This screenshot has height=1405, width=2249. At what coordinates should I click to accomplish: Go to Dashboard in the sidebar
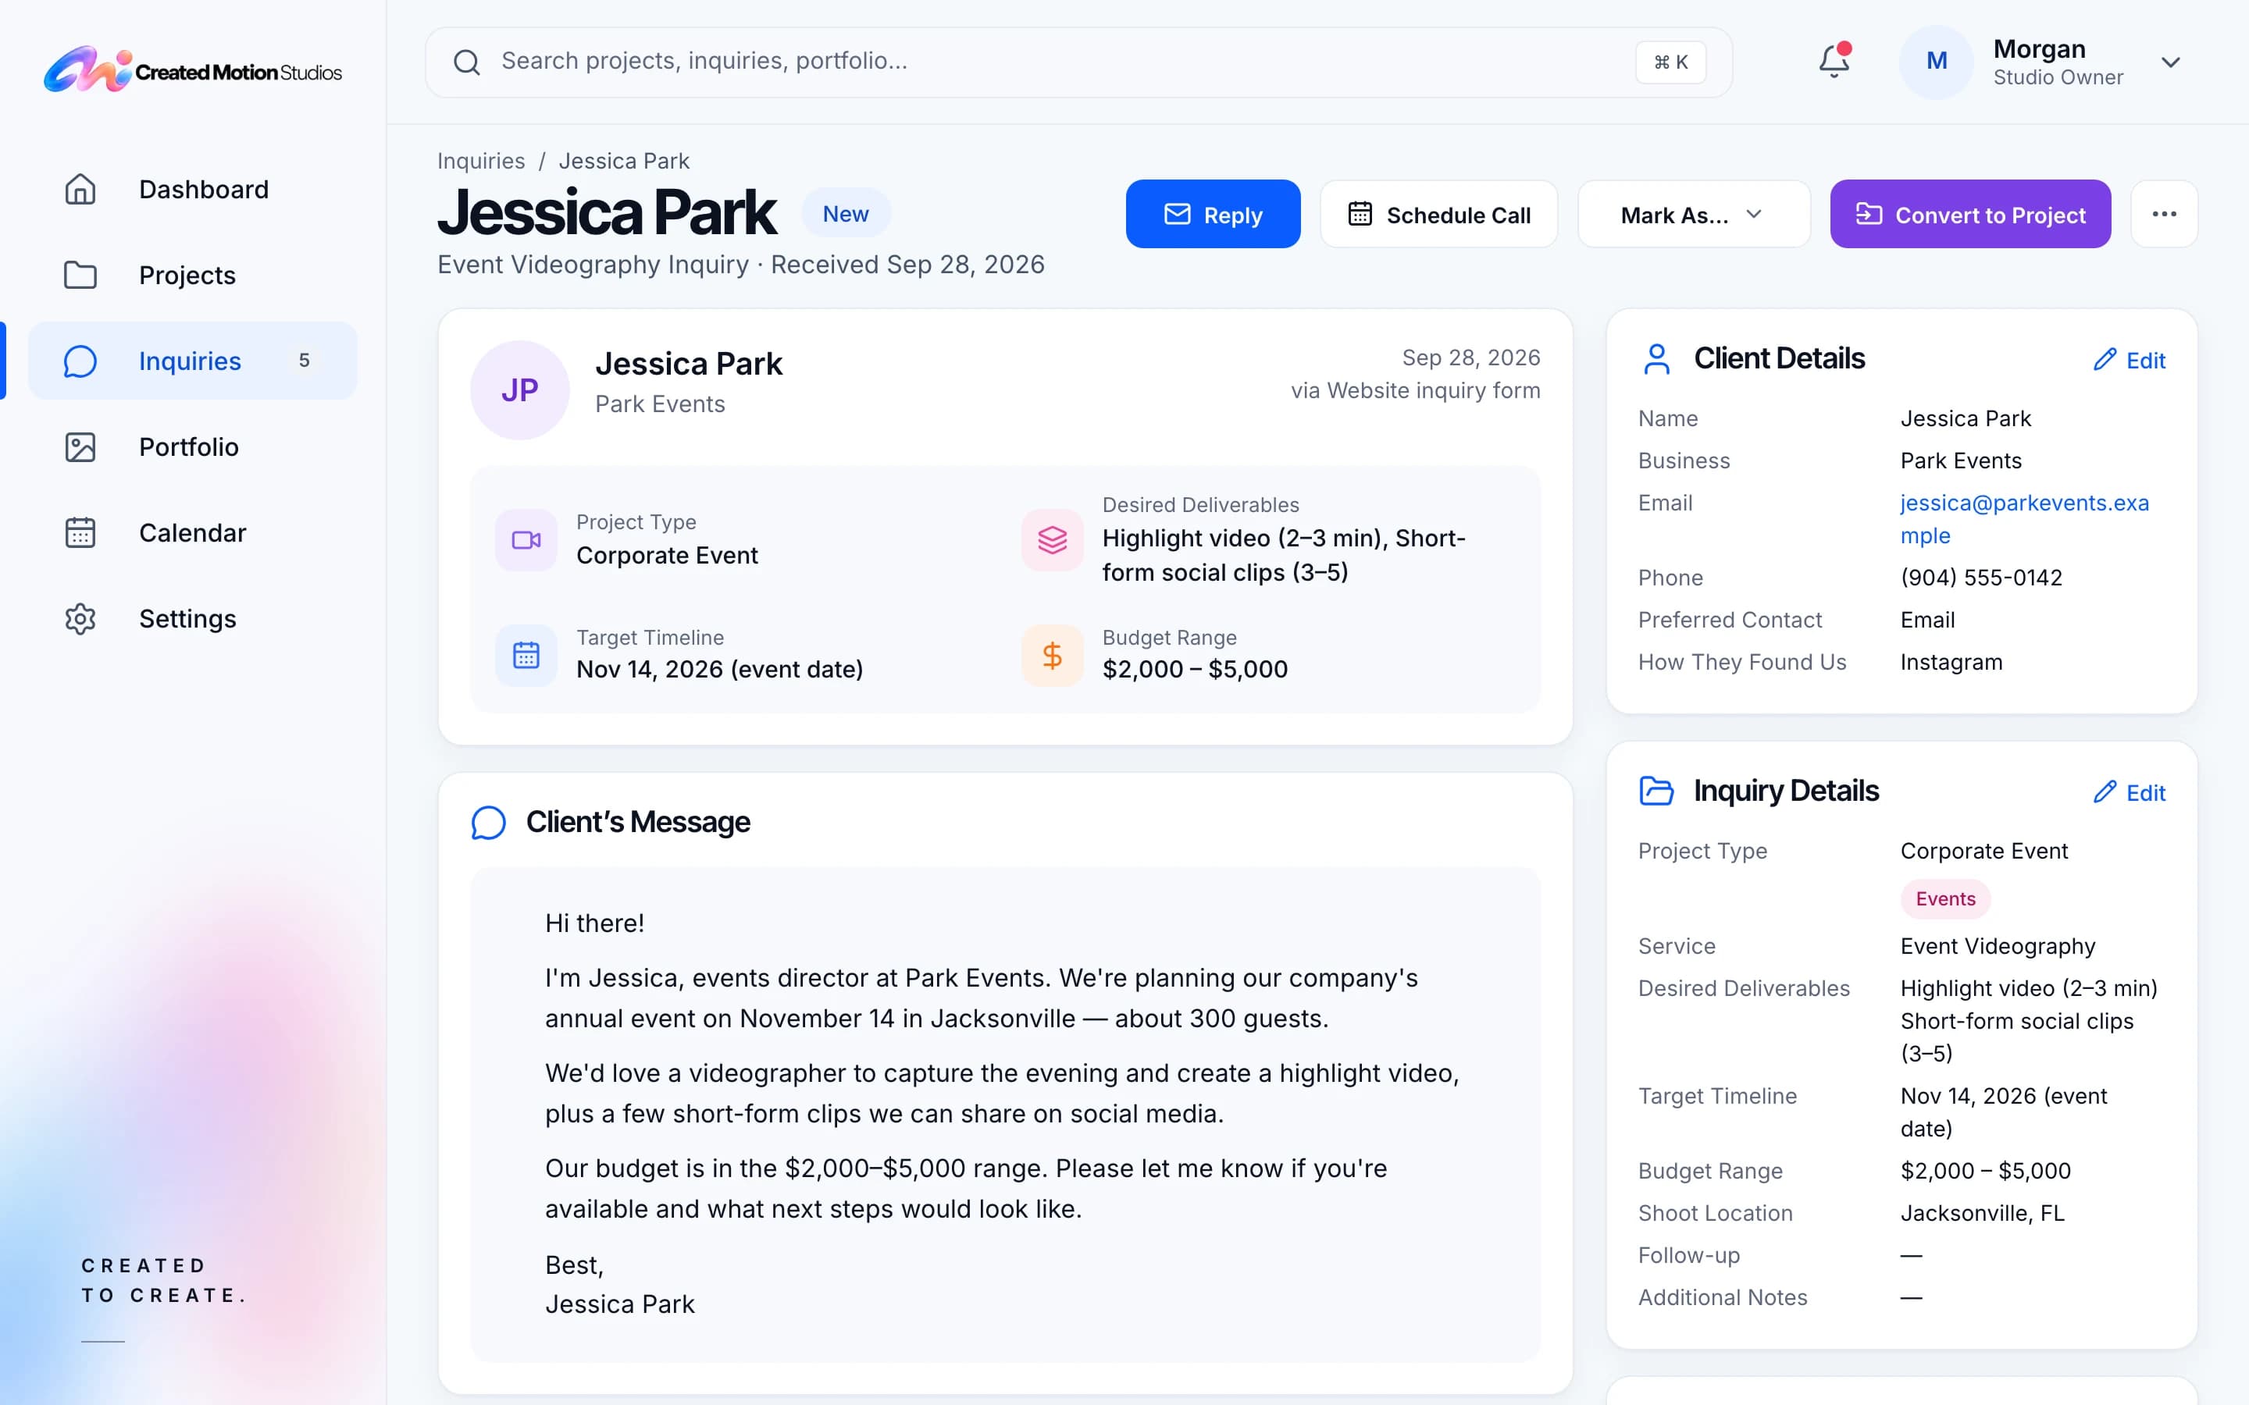(x=194, y=190)
